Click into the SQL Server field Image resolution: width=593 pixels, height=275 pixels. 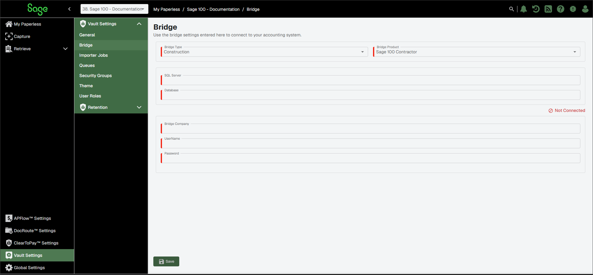[x=371, y=80]
